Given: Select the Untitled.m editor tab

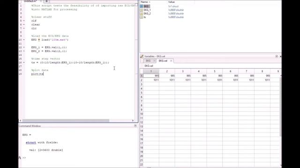Looking at the screenshot, I should point(30,1).
